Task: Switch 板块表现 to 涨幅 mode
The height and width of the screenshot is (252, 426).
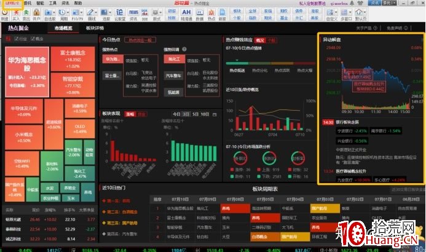Action: pyautogui.click(x=130, y=114)
